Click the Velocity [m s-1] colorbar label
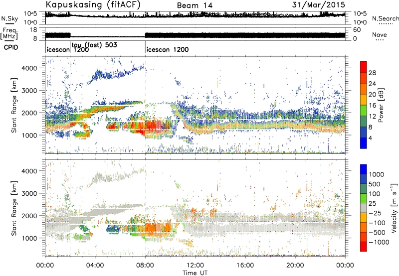The image size is (399, 276). pyautogui.click(x=394, y=208)
